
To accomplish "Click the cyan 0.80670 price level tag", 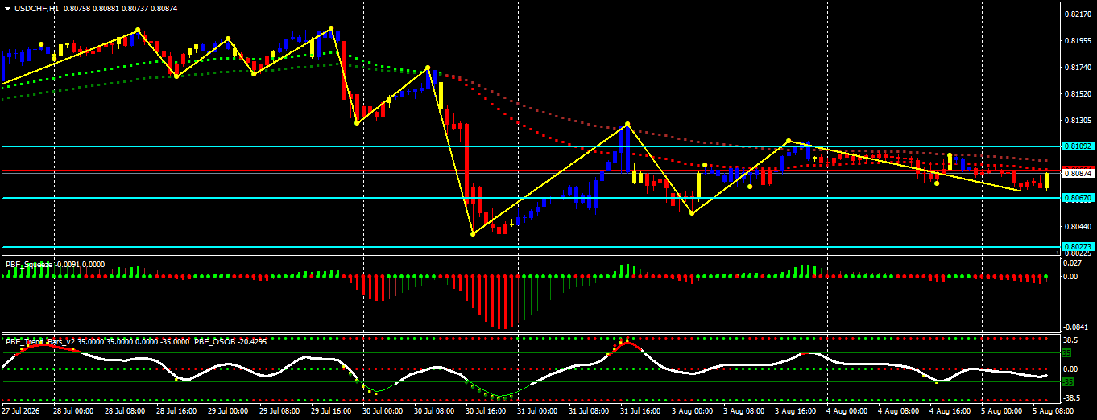I will (x=1077, y=197).
